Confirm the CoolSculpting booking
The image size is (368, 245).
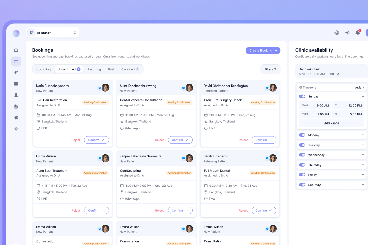pos(180,210)
